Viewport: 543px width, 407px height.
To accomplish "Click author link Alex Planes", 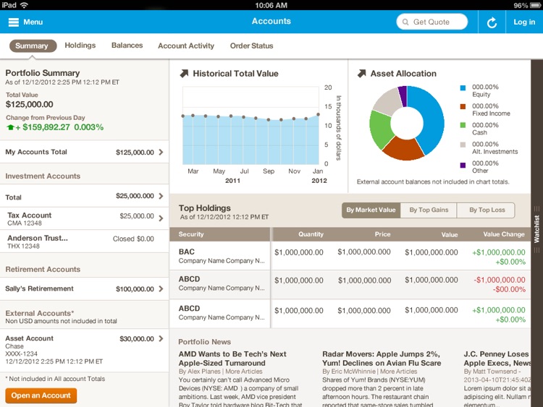I will 204,372.
